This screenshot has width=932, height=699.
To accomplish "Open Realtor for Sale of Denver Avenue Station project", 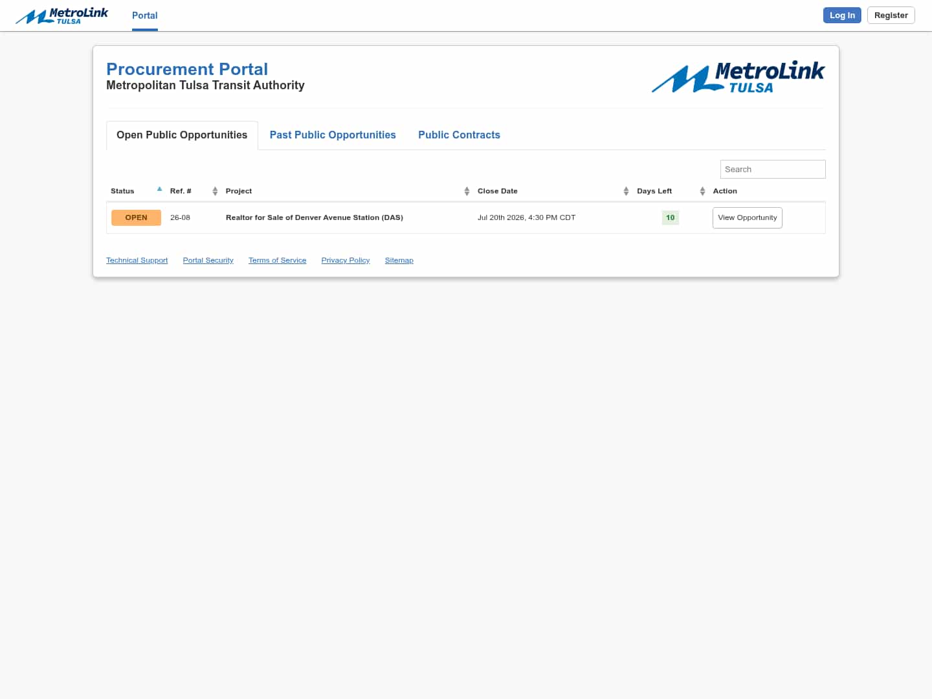I will coord(315,217).
